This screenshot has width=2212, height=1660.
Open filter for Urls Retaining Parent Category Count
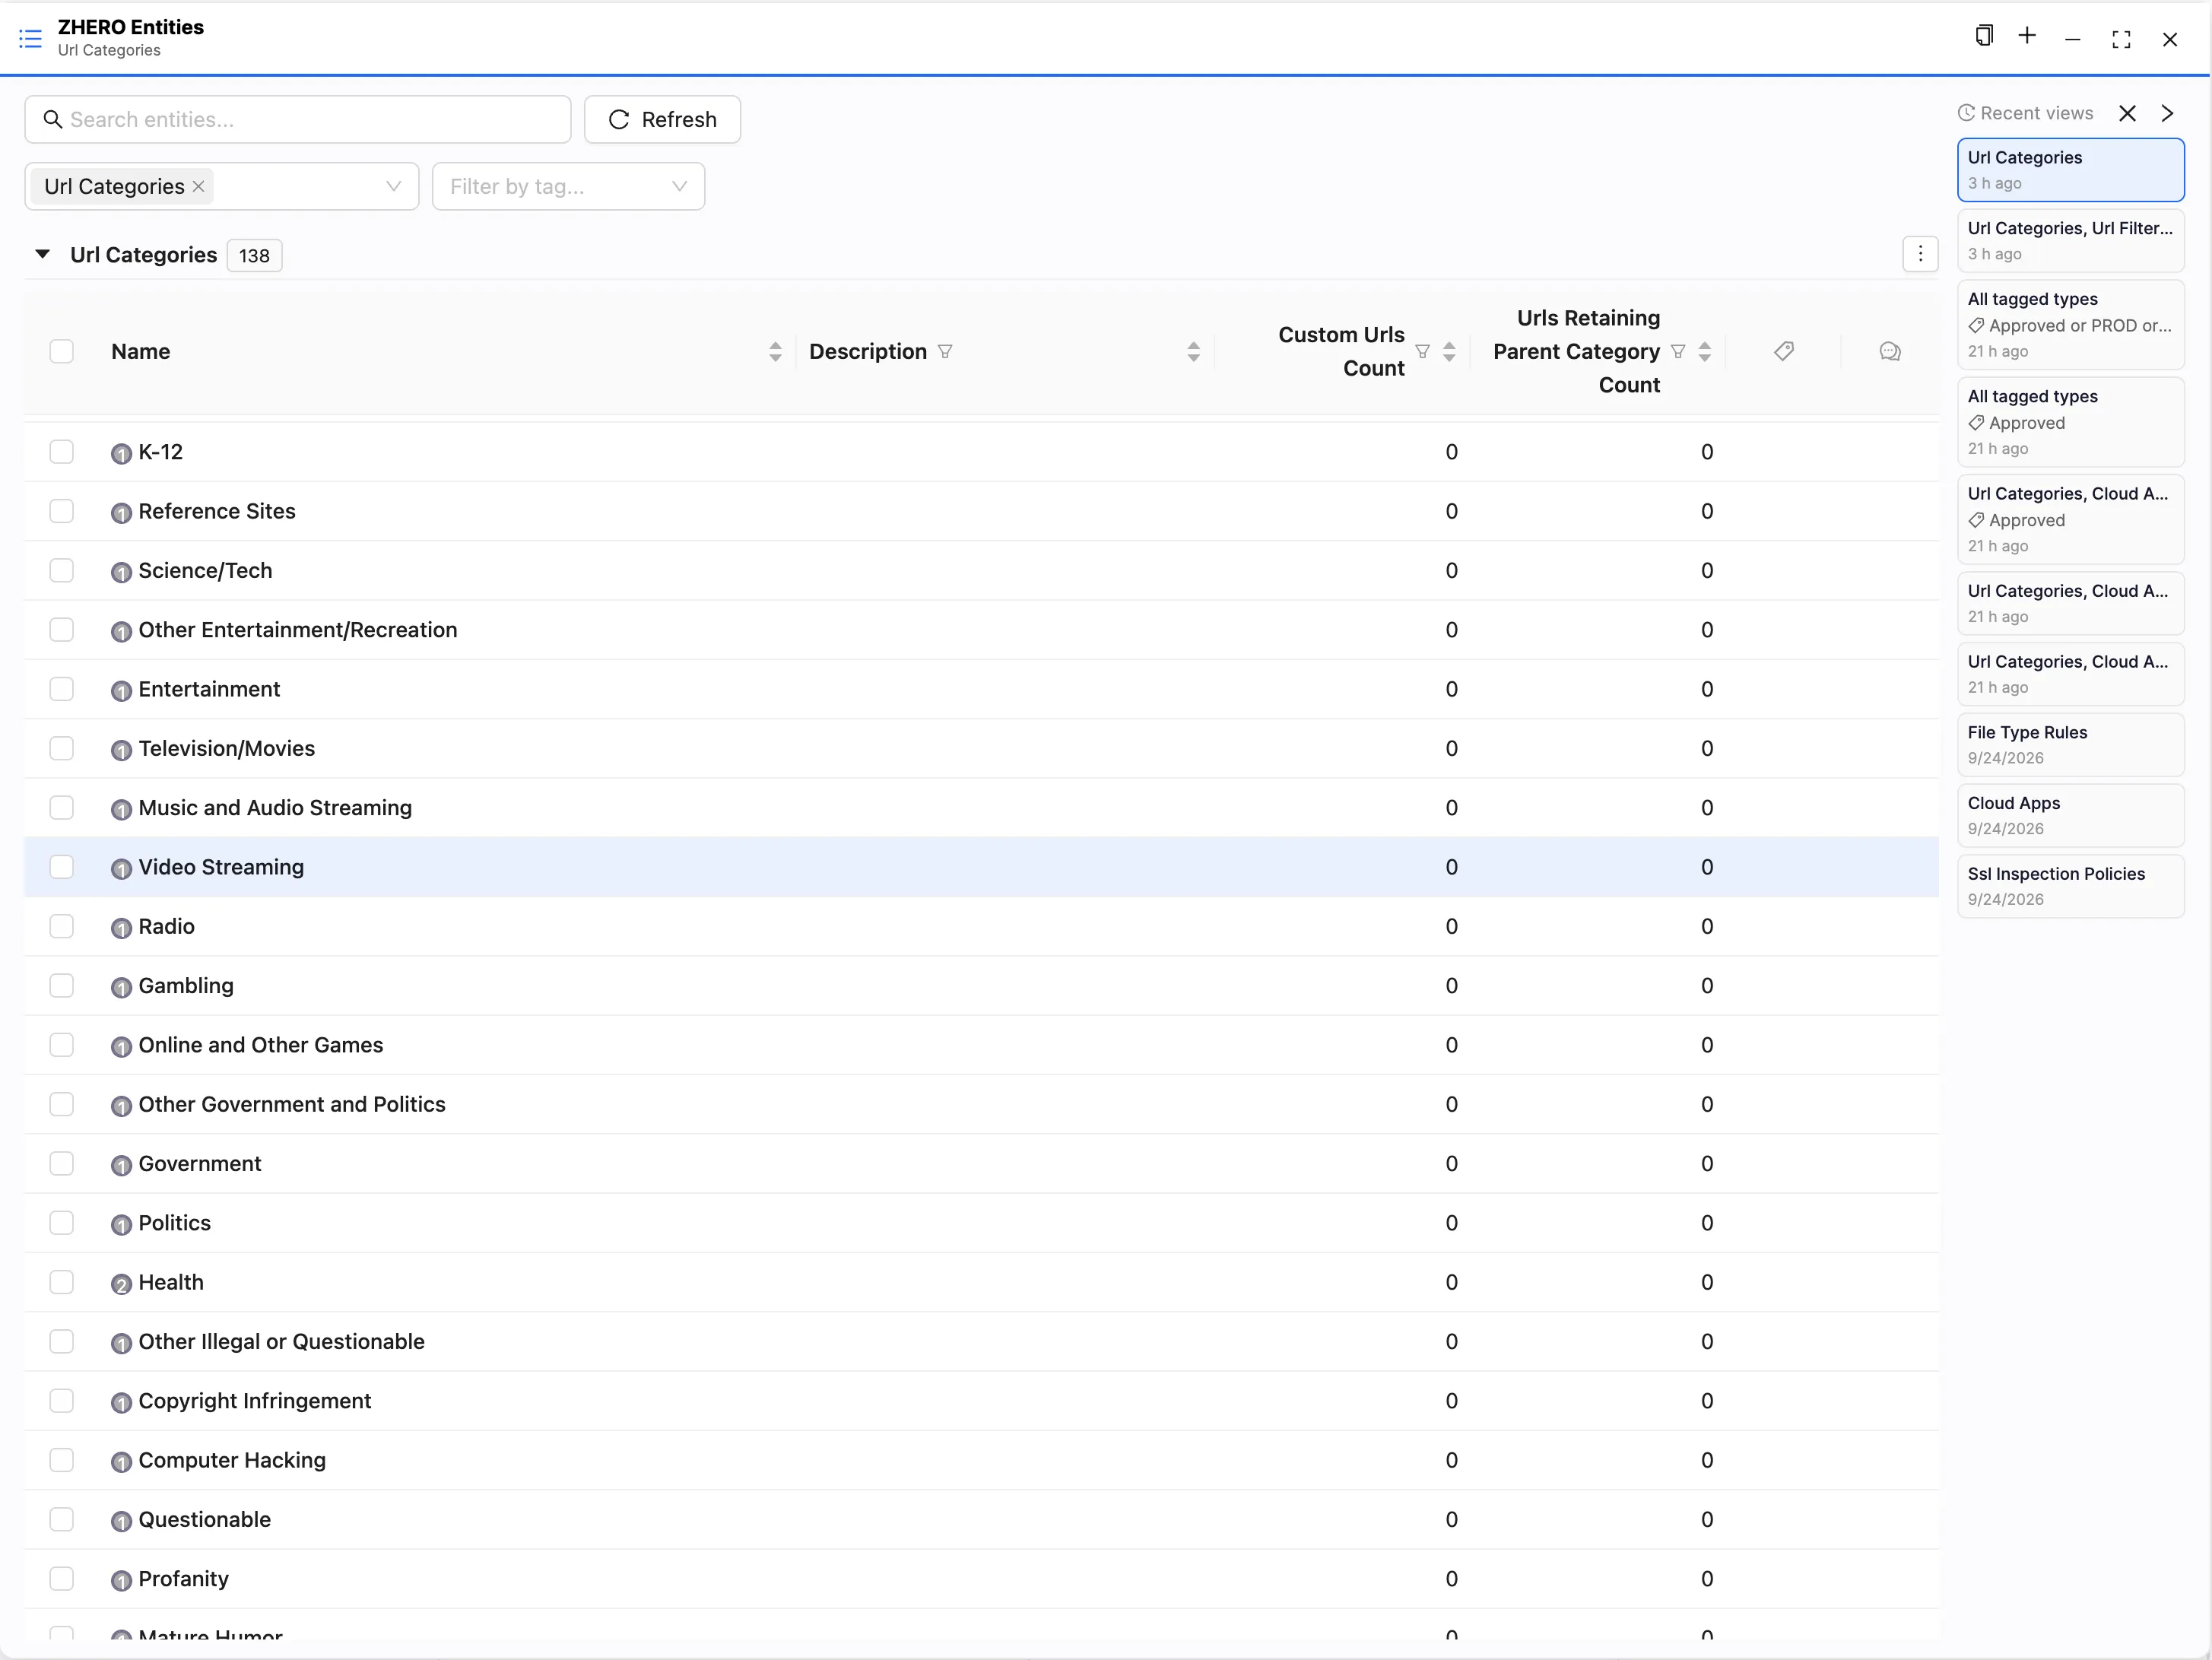pos(1678,351)
